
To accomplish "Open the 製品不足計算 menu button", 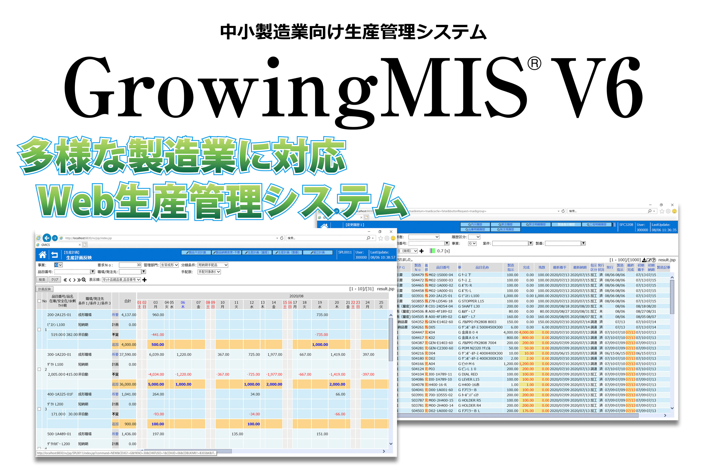I will pos(196,253).
